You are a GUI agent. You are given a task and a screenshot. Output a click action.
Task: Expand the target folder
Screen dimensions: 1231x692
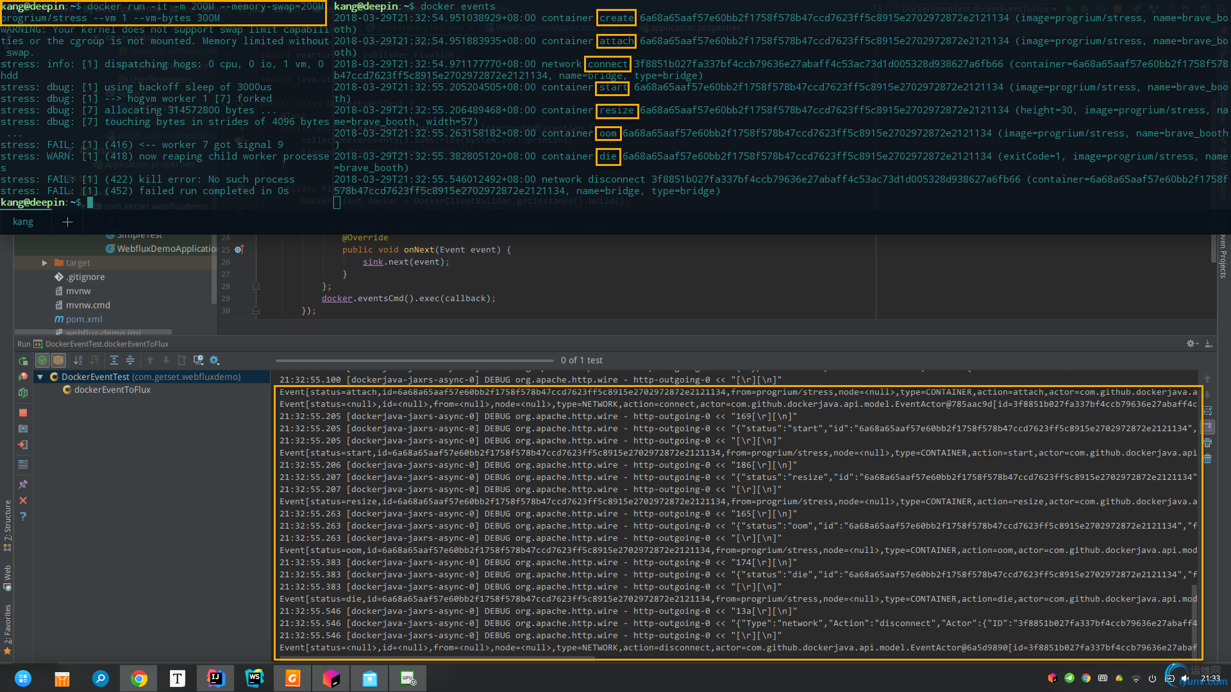(44, 263)
